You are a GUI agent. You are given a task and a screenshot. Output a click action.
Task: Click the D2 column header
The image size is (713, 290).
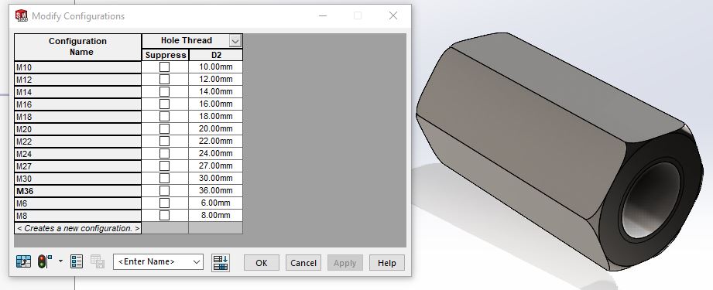216,55
